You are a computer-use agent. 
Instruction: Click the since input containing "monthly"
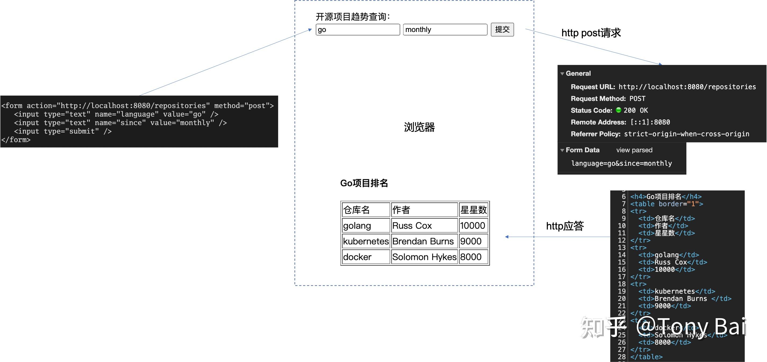click(445, 30)
